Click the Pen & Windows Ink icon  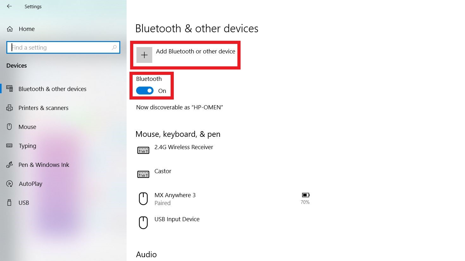[9, 165]
